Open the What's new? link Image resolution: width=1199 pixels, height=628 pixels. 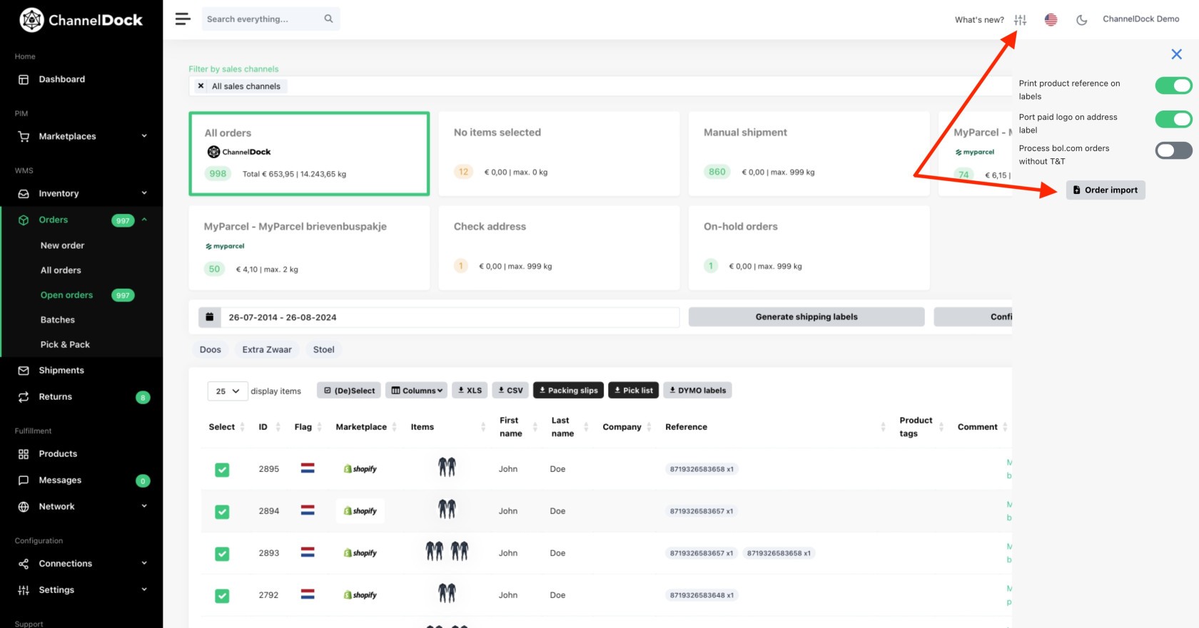pyautogui.click(x=979, y=20)
